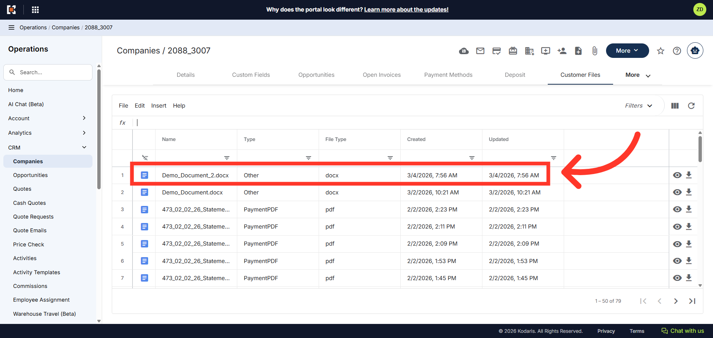The height and width of the screenshot is (338, 713).
Task: Click the add building icon
Action: (x=529, y=51)
